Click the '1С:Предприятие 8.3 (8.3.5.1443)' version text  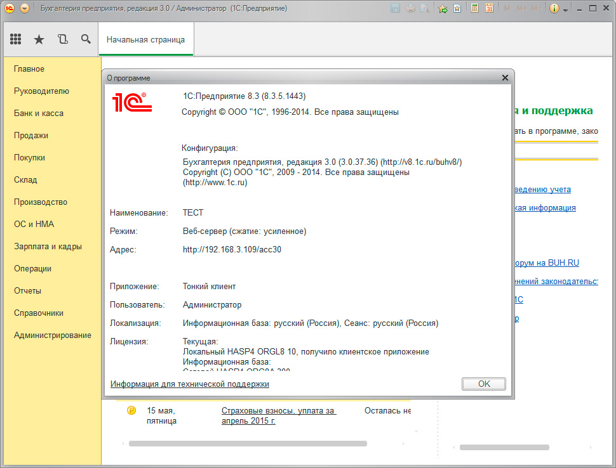[244, 96]
